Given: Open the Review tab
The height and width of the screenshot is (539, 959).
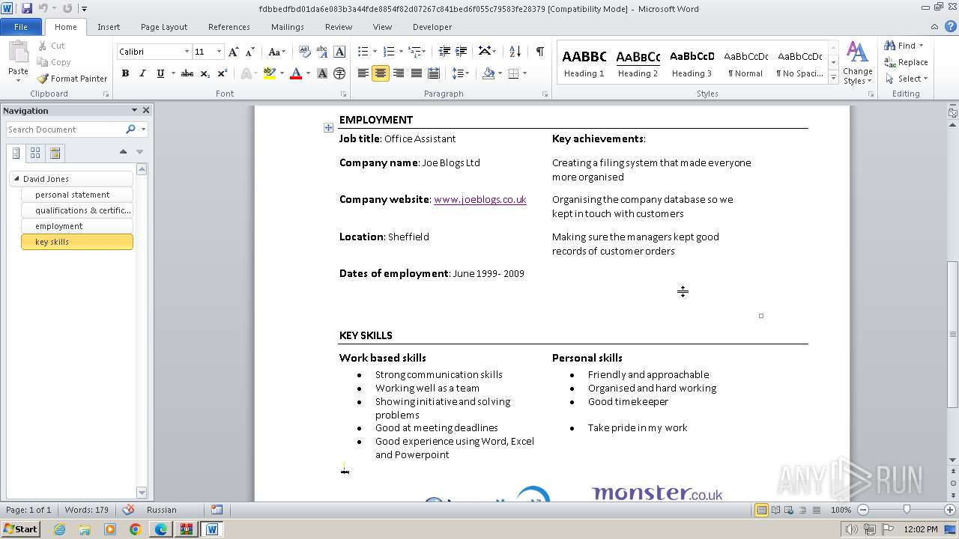Looking at the screenshot, I should tap(339, 27).
